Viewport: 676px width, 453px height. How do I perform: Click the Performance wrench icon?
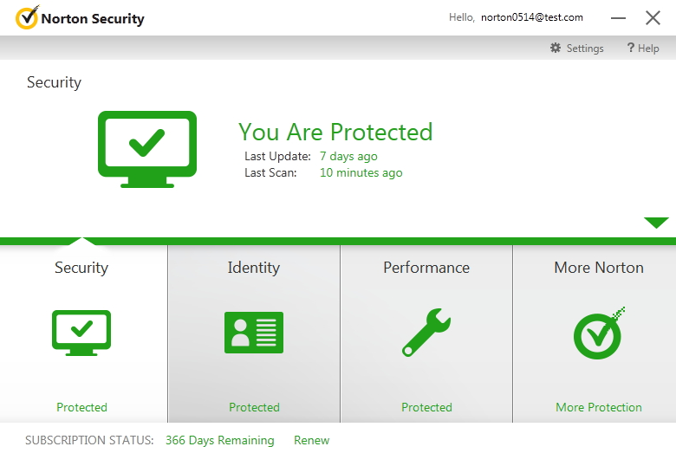(426, 333)
